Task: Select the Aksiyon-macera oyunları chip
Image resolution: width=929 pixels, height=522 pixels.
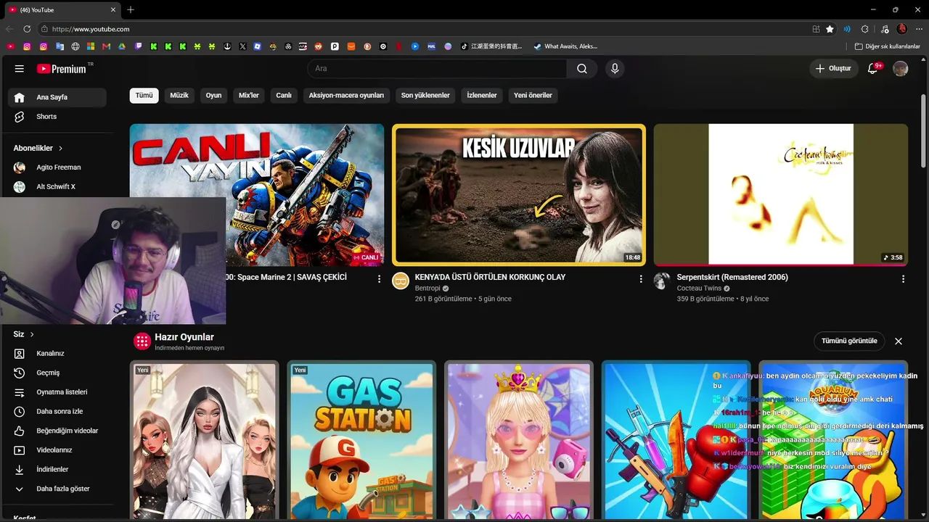Action: [346, 95]
